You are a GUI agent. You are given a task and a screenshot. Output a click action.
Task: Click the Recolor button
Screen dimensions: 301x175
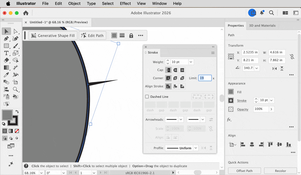[x=280, y=171]
